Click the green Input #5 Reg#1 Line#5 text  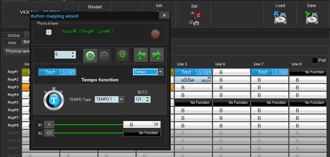pos(88,32)
